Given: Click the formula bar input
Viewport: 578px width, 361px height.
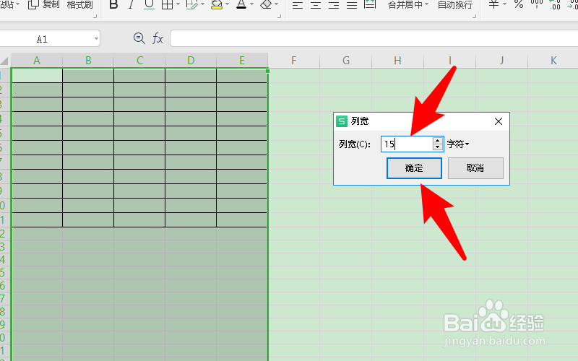Looking at the screenshot, I should (x=374, y=39).
